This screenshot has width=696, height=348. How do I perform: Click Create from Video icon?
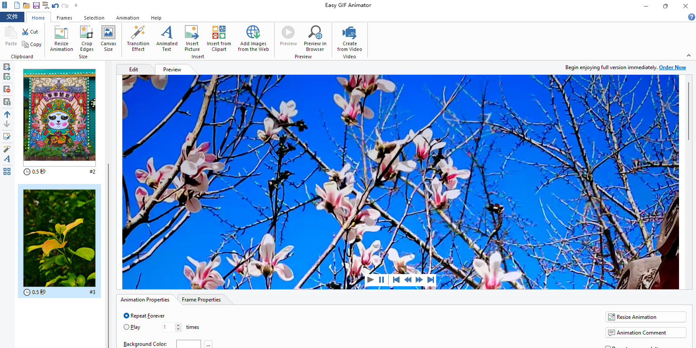tap(349, 33)
